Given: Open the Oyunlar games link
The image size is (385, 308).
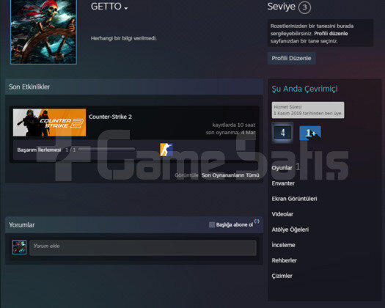Looking at the screenshot, I should click(x=282, y=168).
